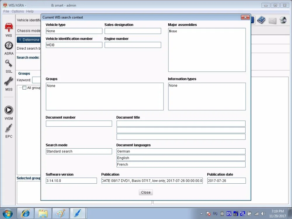
Task: Click the Standard search mode field
Action: coord(79,151)
